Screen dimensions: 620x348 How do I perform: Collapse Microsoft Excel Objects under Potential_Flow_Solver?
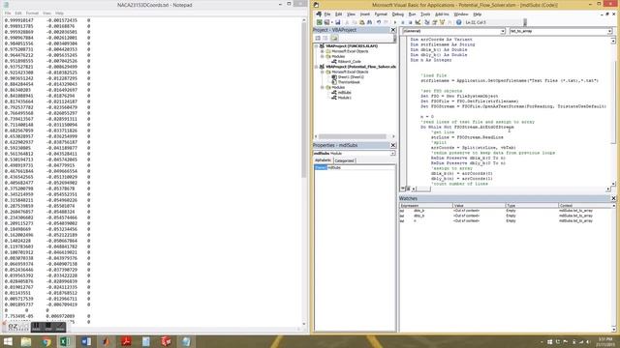323,72
